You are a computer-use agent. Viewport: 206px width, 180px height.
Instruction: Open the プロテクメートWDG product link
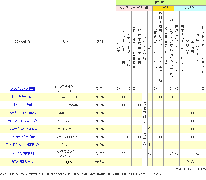click(23, 129)
